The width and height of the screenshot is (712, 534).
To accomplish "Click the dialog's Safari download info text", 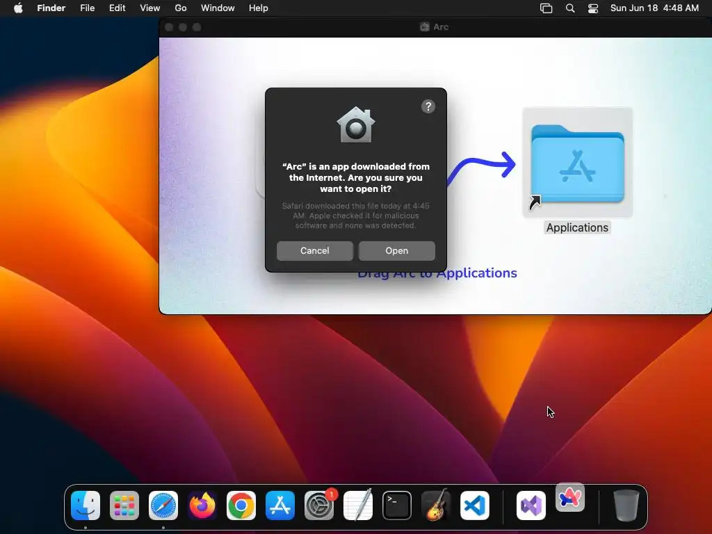I will click(x=355, y=216).
